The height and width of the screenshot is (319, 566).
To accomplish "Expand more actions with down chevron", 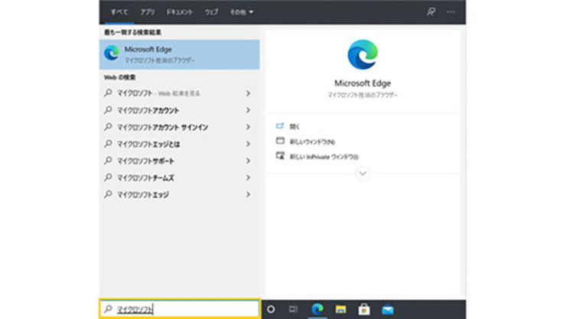I will point(363,174).
